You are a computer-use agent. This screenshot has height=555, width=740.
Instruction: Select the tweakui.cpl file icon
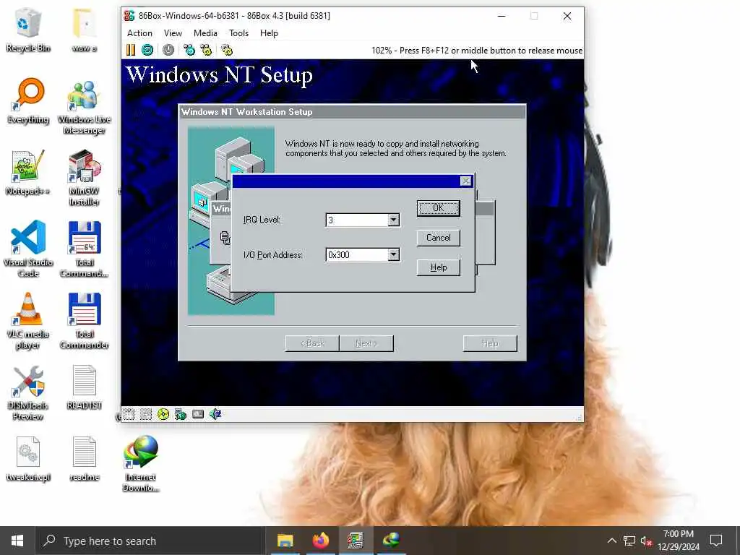tap(28, 459)
